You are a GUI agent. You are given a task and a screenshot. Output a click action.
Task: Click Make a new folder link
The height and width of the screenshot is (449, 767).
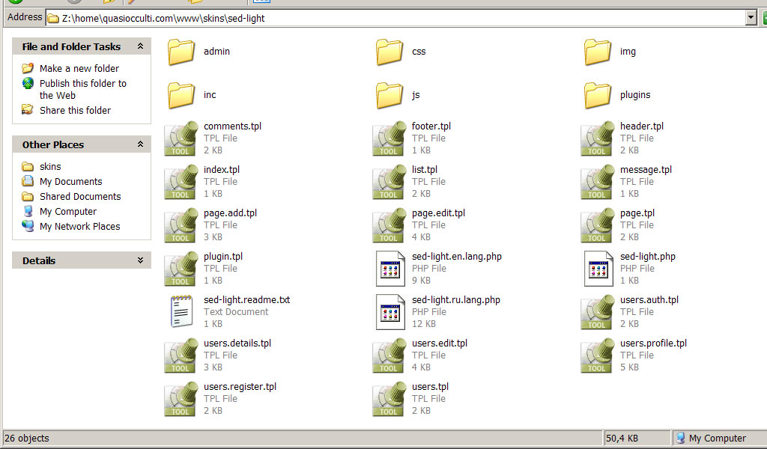click(79, 68)
